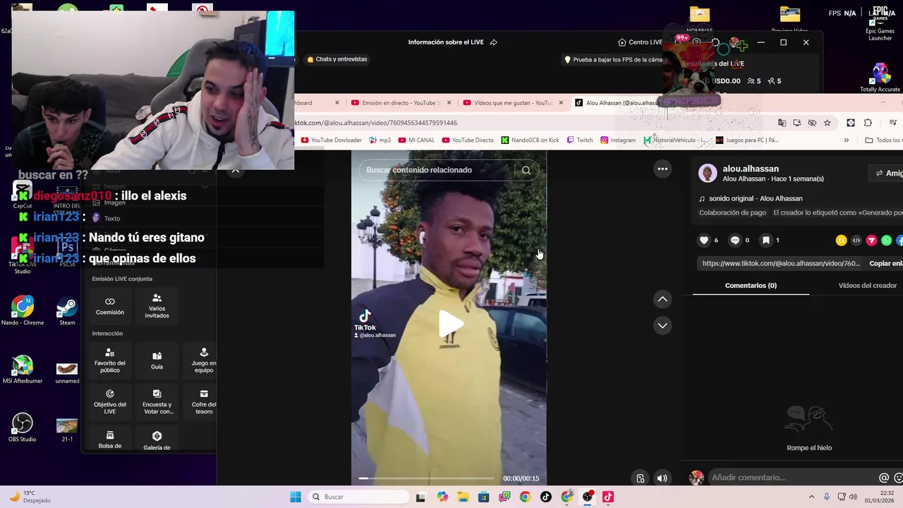Open YouTube Dowloader bookmark
903x508 pixels.
(x=331, y=140)
